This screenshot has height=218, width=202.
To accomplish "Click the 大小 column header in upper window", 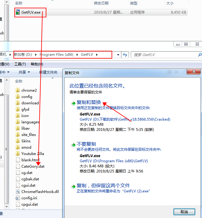I will click(x=170, y=3).
